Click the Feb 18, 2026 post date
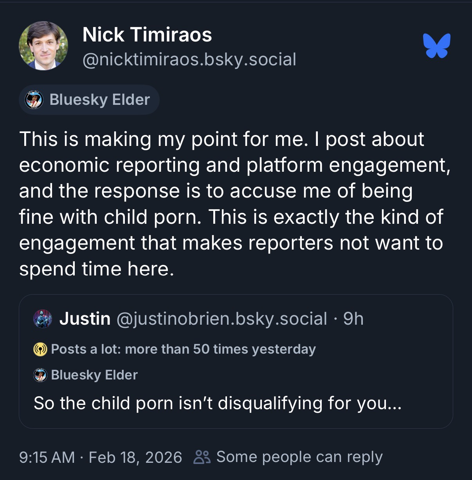The width and height of the screenshot is (472, 480). (x=135, y=457)
